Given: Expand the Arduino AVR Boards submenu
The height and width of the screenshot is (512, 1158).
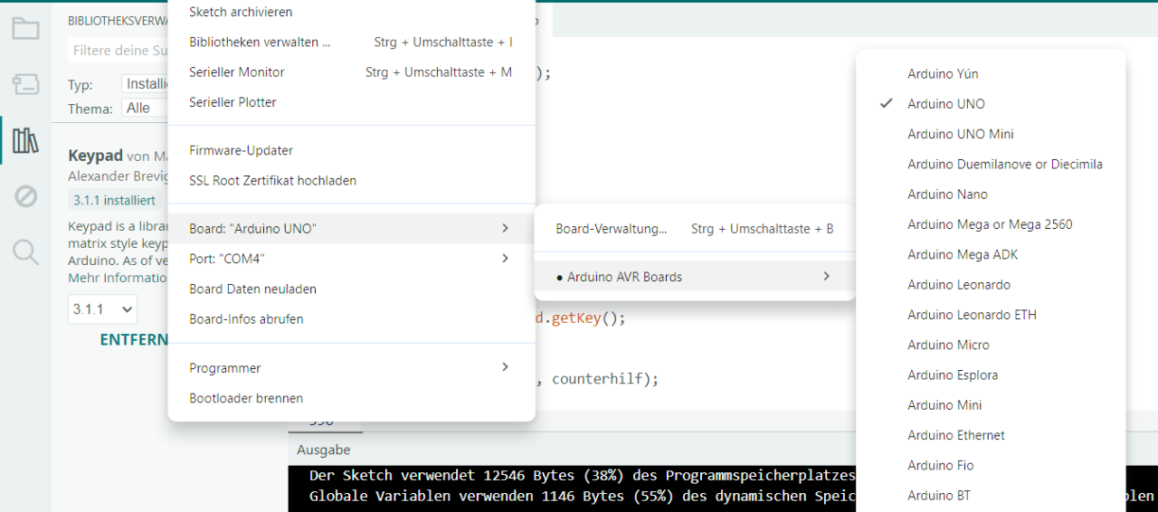Looking at the screenshot, I should 695,277.
